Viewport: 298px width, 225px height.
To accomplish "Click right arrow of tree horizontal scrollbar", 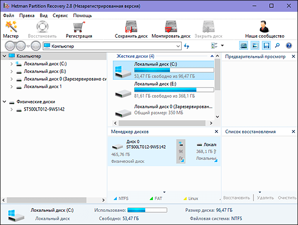I will 104,200.
